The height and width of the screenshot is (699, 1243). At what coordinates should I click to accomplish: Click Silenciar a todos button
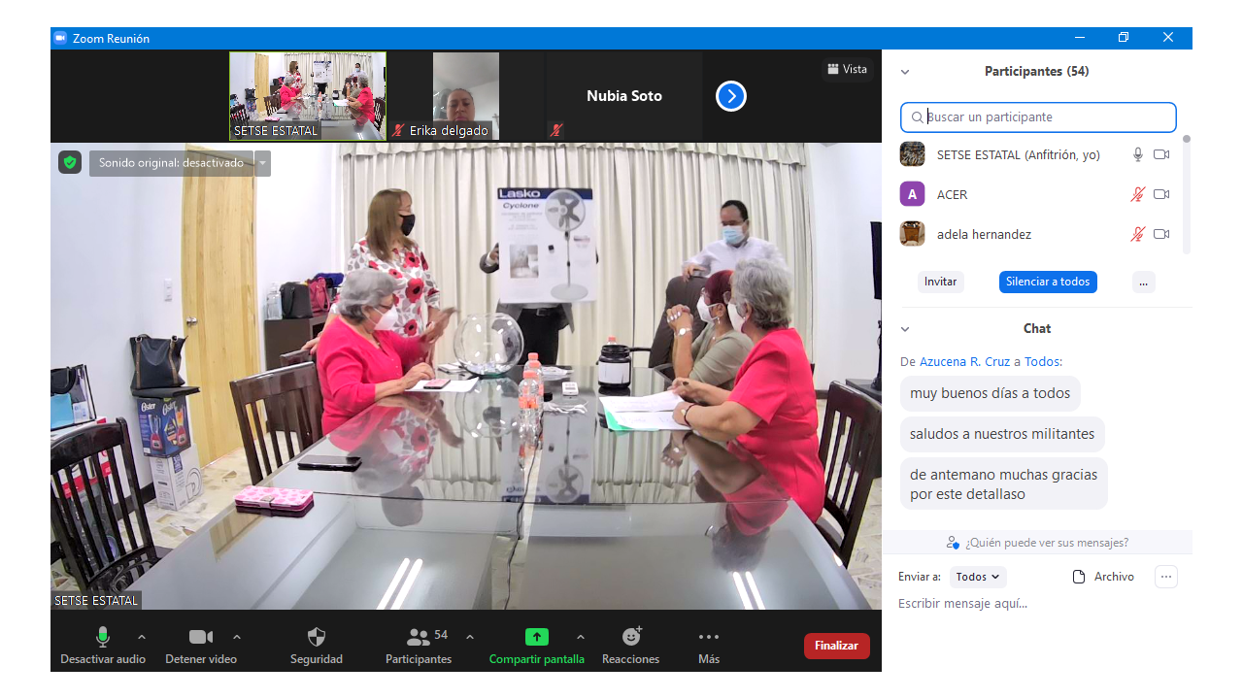tap(1048, 282)
